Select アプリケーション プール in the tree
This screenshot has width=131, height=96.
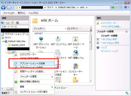click(17, 34)
